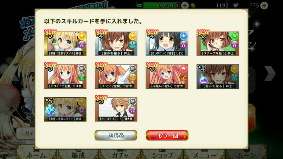Click the right chevron arrow beside the dialog

[270, 74]
